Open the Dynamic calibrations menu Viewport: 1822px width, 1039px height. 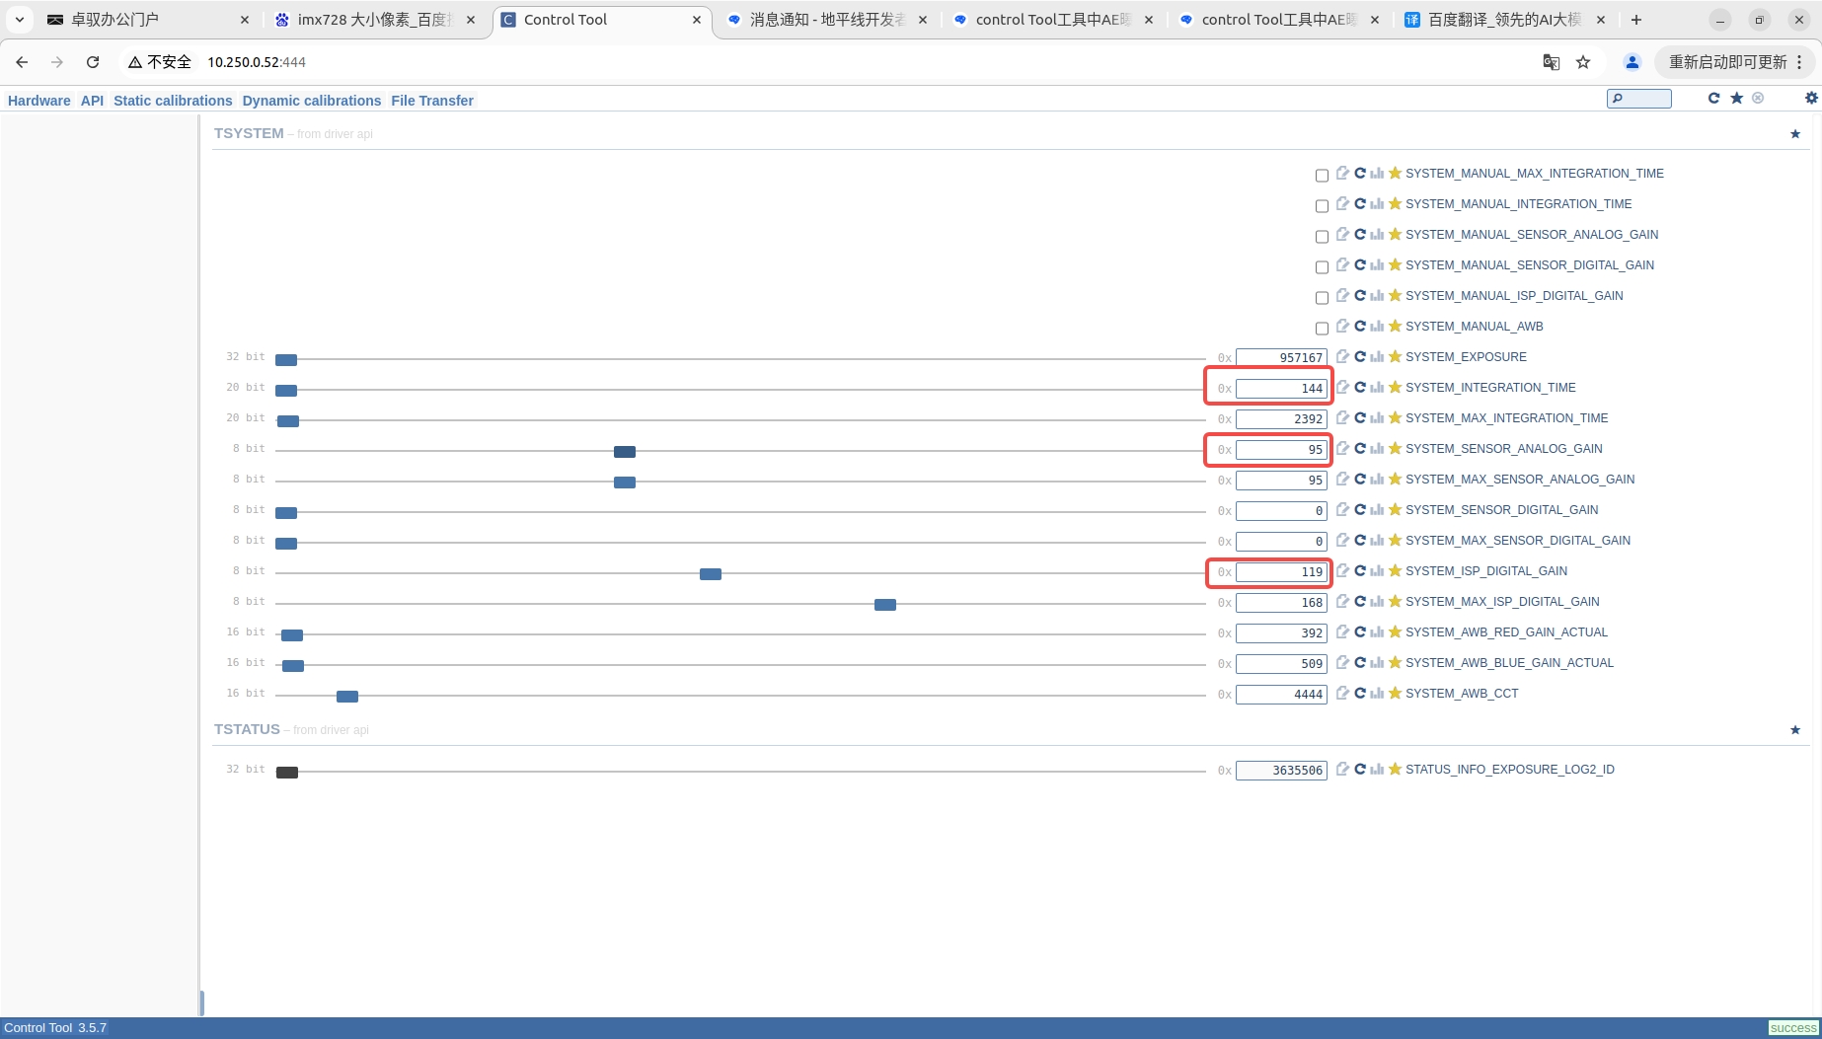click(311, 101)
